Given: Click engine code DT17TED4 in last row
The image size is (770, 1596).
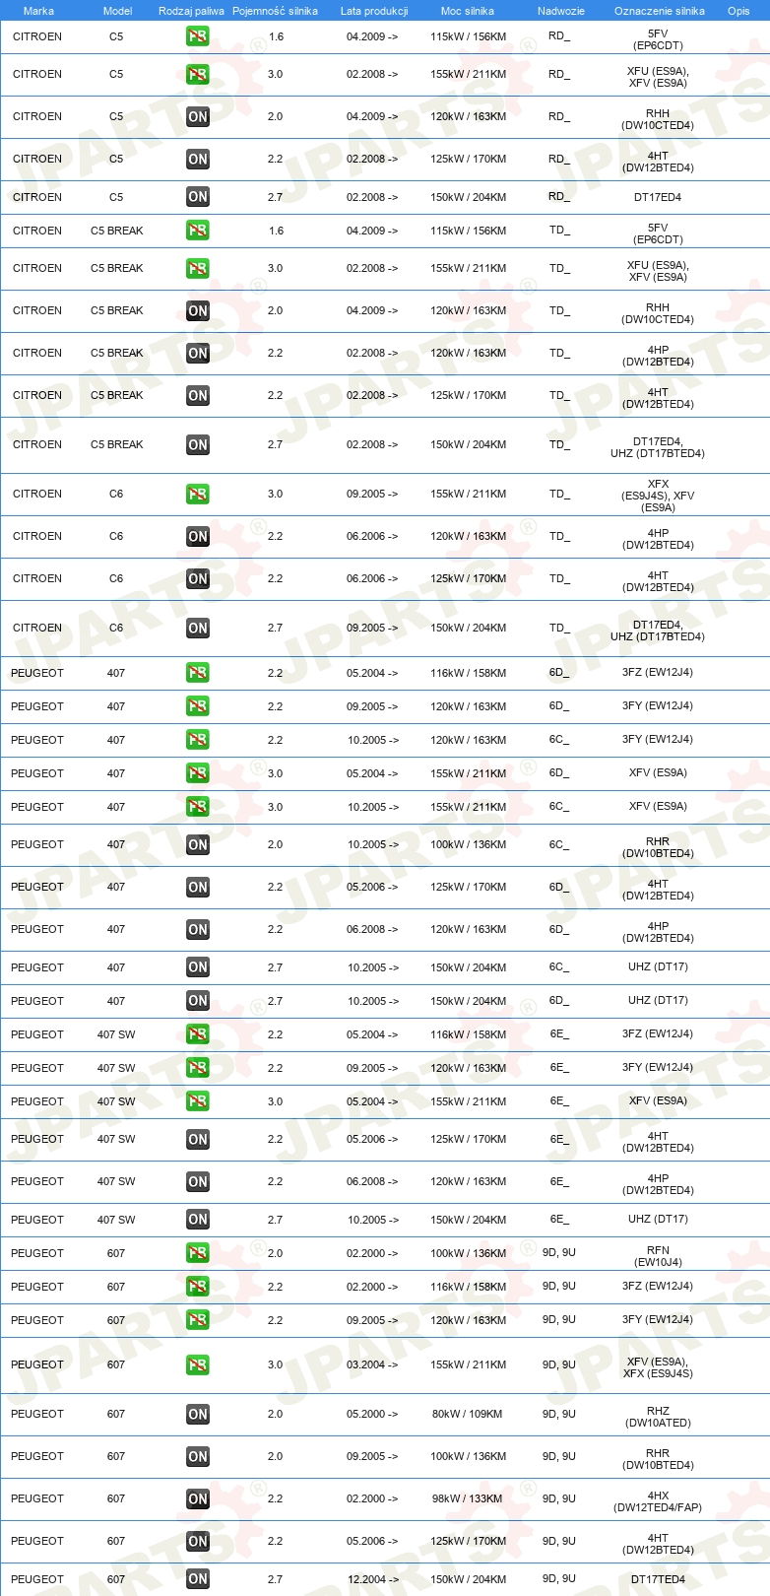Looking at the screenshot, I should tap(658, 1579).
